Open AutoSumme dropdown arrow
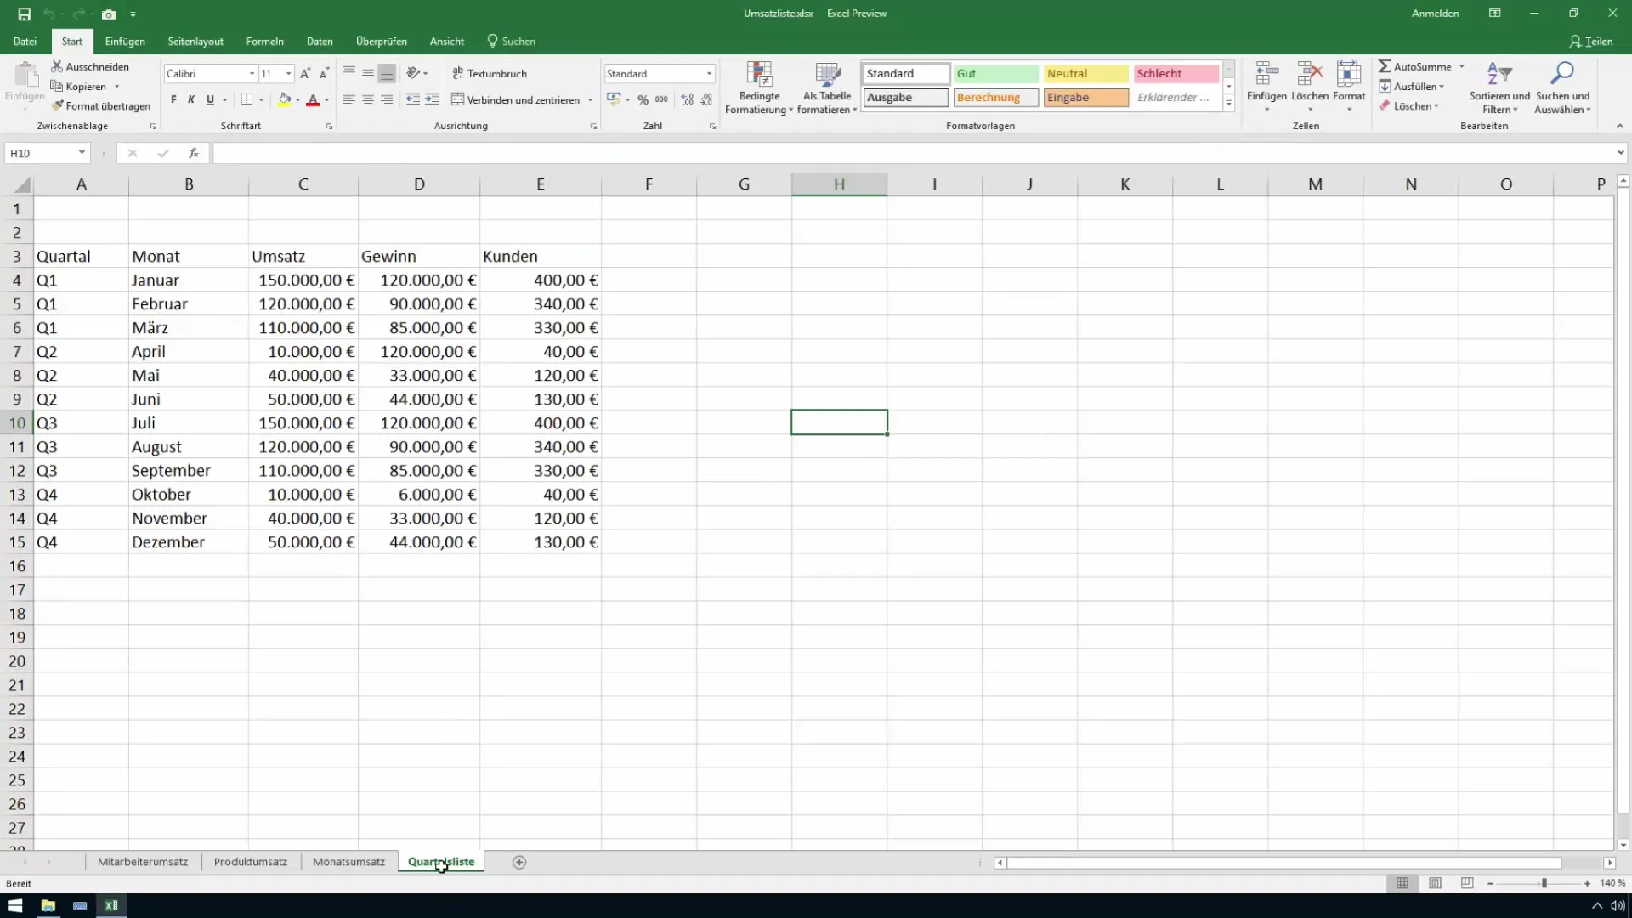Image resolution: width=1632 pixels, height=918 pixels. [1462, 67]
